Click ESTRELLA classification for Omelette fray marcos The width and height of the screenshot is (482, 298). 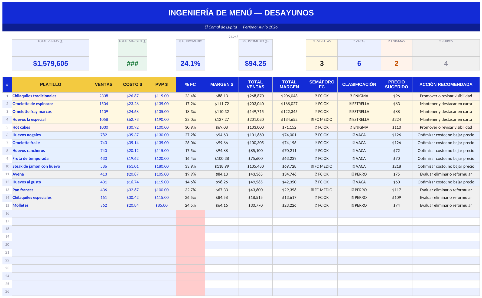pyautogui.click(x=359, y=112)
